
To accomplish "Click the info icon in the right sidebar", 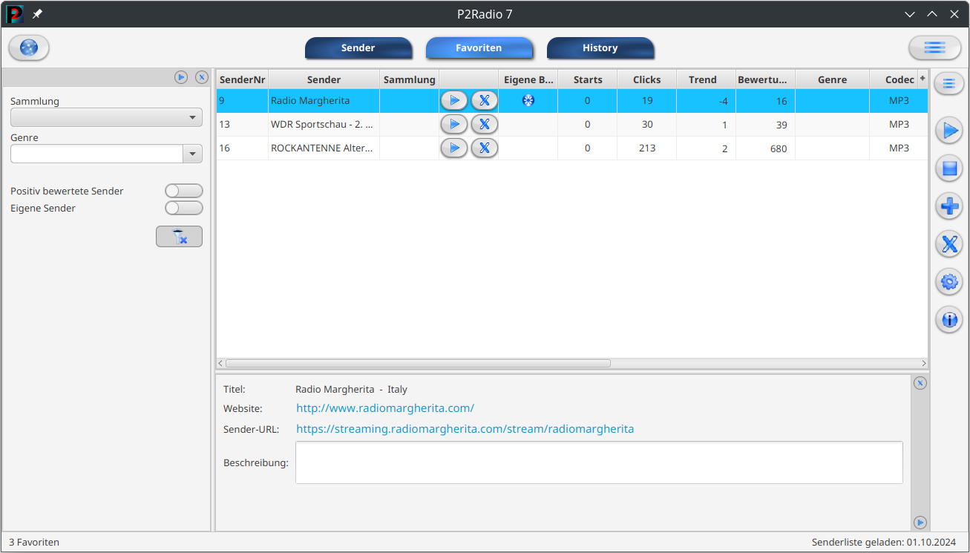I will pos(948,320).
